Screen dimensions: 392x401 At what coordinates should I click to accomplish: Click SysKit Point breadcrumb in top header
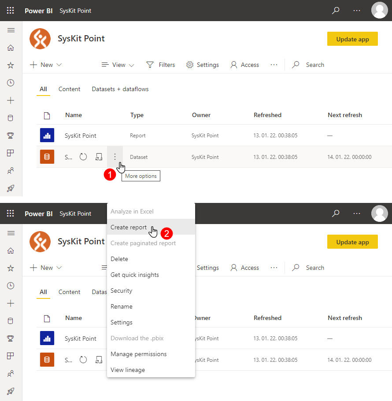click(x=75, y=11)
